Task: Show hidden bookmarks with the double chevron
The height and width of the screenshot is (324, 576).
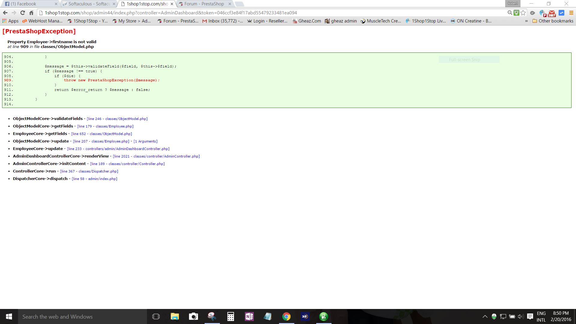Action: [526, 21]
